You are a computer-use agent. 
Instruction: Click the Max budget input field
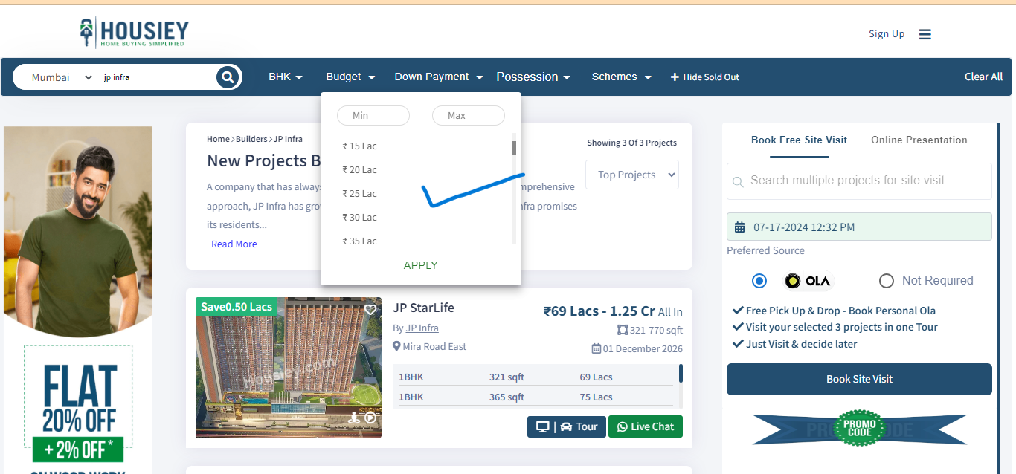pyautogui.click(x=469, y=116)
